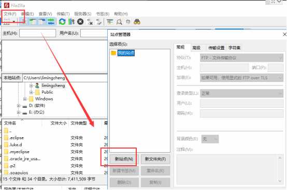The height and width of the screenshot is (190, 287).
Task: Click the binoculars search files icon
Action: pyautogui.click(x=137, y=22)
